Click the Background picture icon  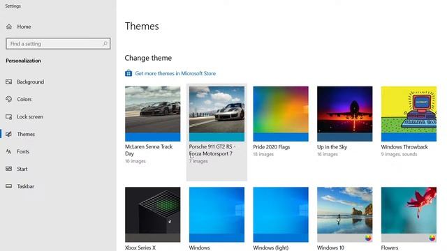coord(9,82)
